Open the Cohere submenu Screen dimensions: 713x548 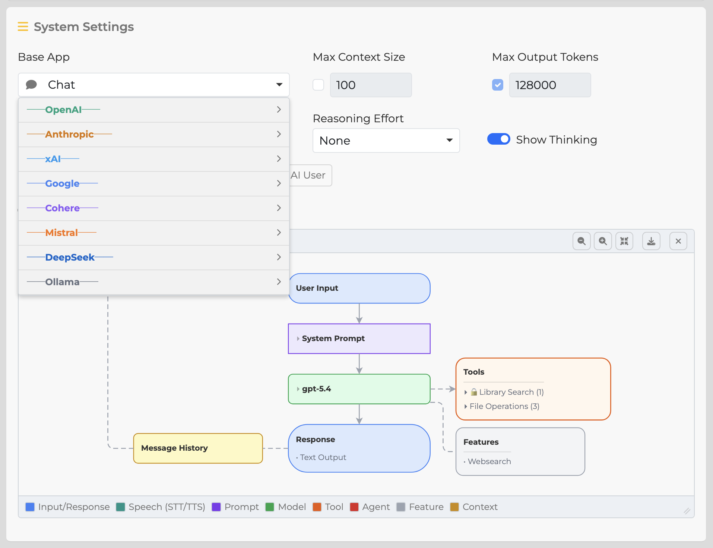154,208
